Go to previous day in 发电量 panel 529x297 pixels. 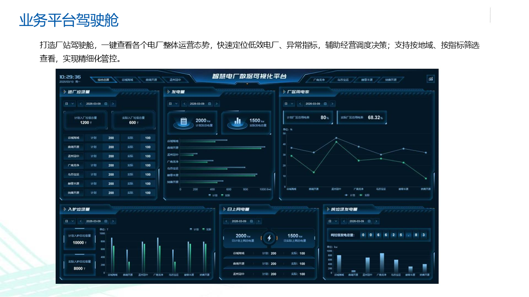tap(184, 104)
